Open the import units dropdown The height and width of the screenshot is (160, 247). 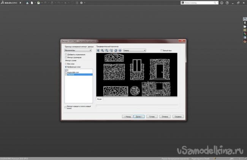(x=78, y=50)
